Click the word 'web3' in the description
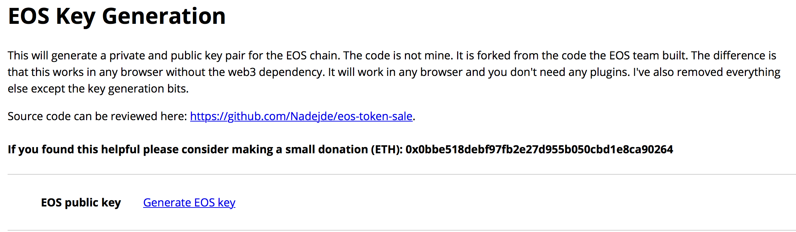 (242, 72)
